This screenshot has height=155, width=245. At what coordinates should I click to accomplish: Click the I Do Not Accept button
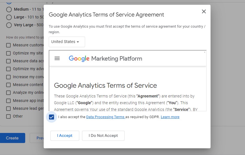(x=103, y=135)
